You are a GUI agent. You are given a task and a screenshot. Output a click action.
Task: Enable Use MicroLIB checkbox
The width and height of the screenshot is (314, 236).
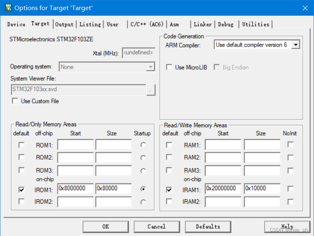point(169,67)
